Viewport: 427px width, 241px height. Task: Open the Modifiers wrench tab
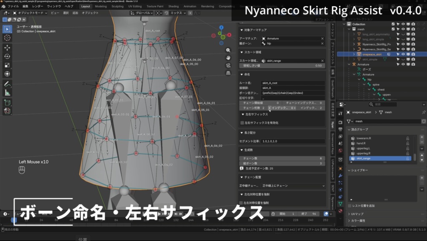click(340, 176)
